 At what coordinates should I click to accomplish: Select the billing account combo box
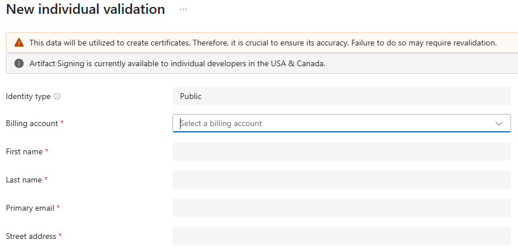coord(341,123)
